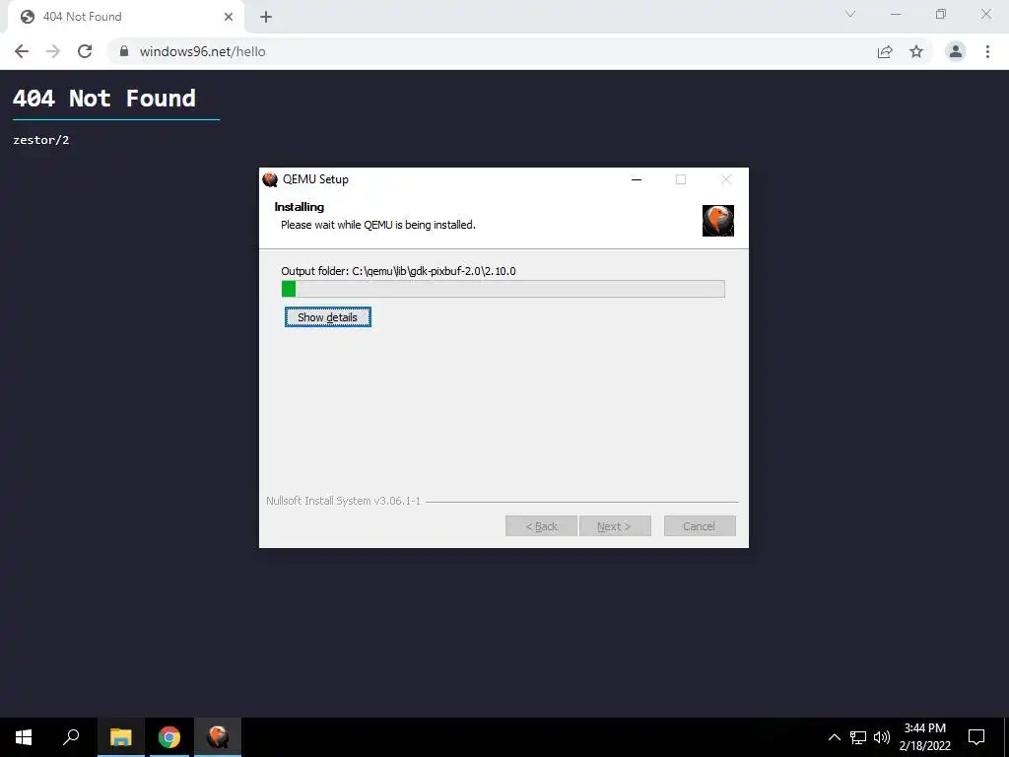Go back in Chrome browser
The image size is (1009, 757).
tap(22, 51)
